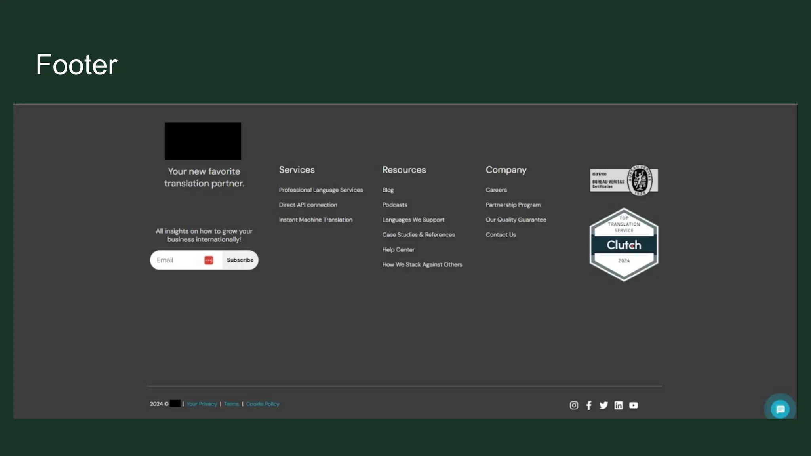The width and height of the screenshot is (811, 456).
Task: Open Instant Machine Translation page
Action: [x=316, y=220]
